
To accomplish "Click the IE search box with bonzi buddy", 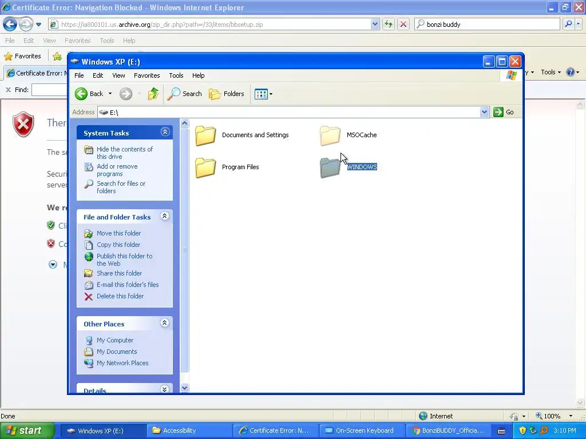I will [488, 24].
